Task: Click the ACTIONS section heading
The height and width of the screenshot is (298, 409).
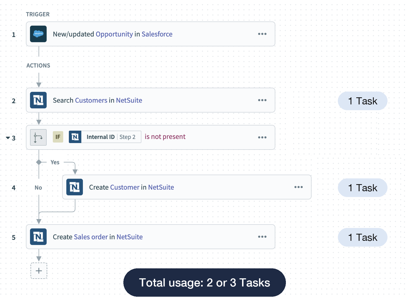Action: pyautogui.click(x=38, y=66)
